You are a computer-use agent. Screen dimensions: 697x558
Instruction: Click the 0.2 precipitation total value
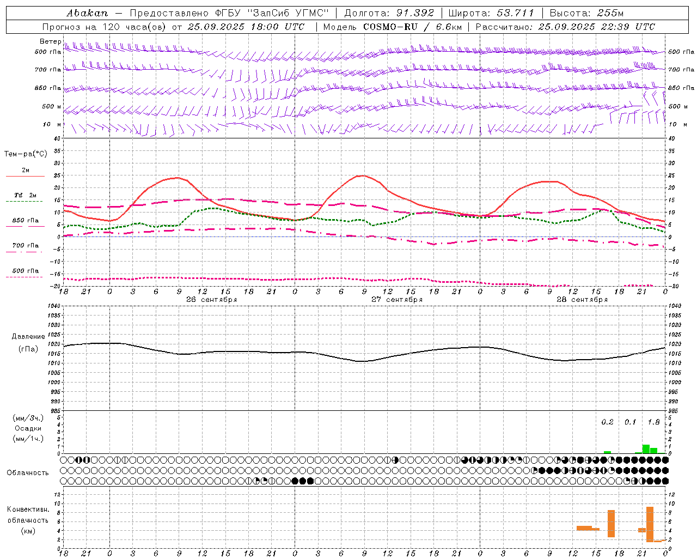[x=607, y=422]
